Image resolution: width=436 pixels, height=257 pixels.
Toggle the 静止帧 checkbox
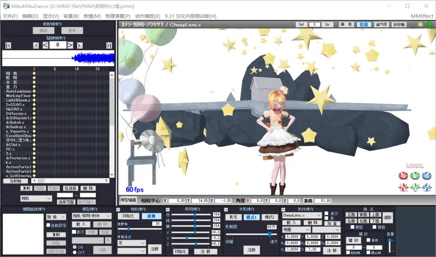(x=368, y=252)
